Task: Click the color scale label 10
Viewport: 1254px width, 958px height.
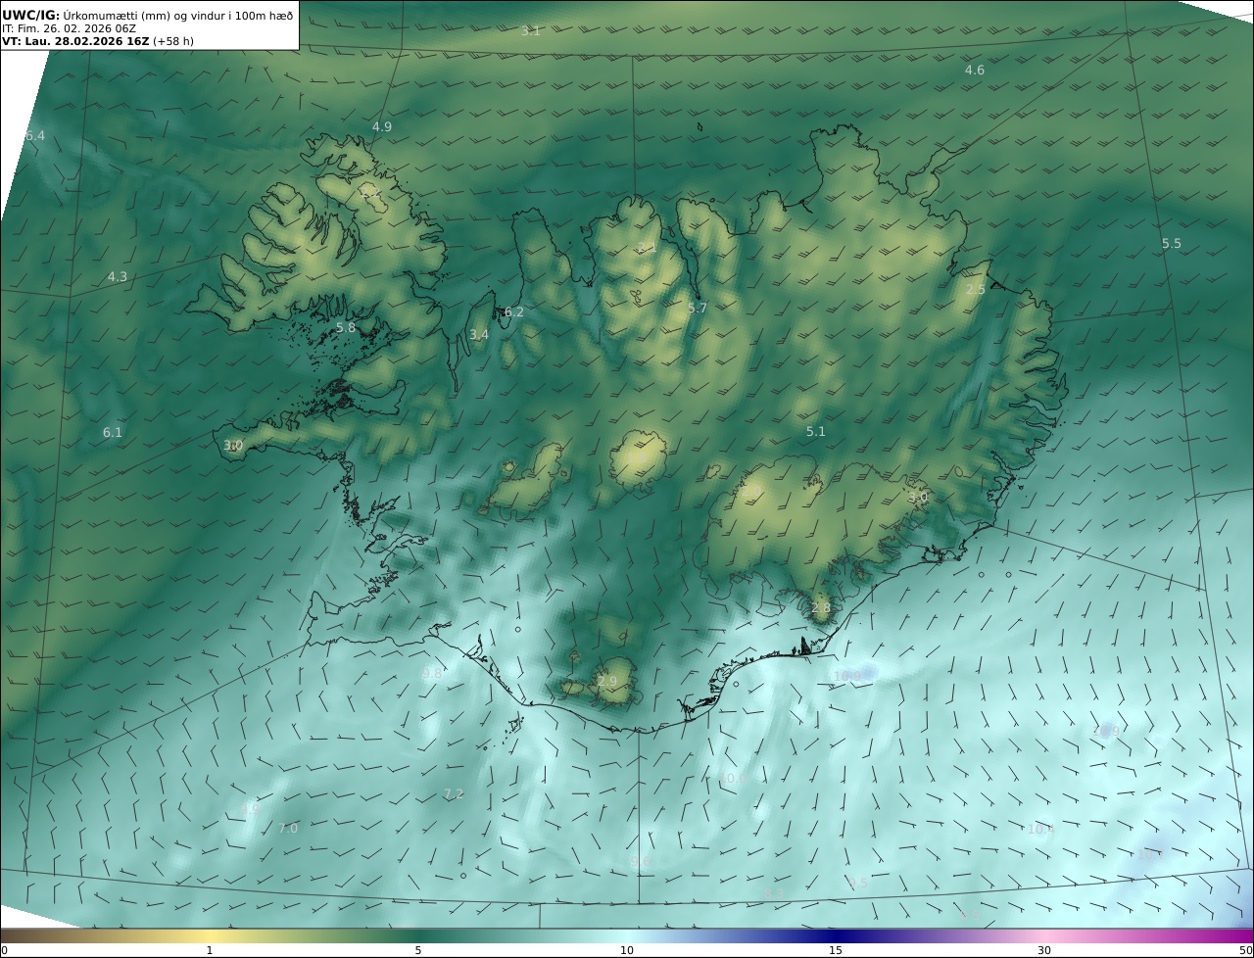Action: [627, 950]
